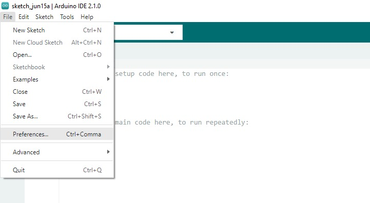Select New Cloud Sketch entry

(57, 43)
